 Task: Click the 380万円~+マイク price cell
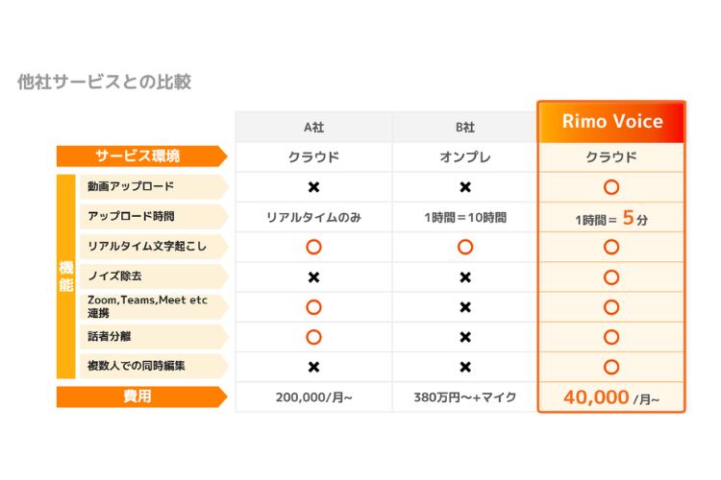point(465,397)
